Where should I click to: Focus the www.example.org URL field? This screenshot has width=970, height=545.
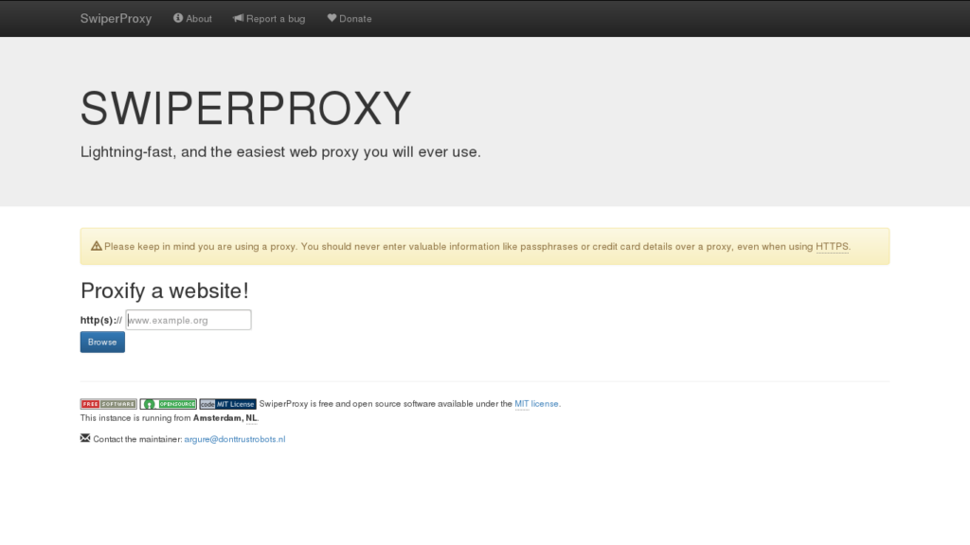pyautogui.click(x=189, y=320)
